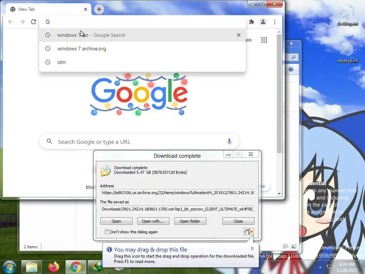Open top desktop.ini desktop icon

pos(347,14)
